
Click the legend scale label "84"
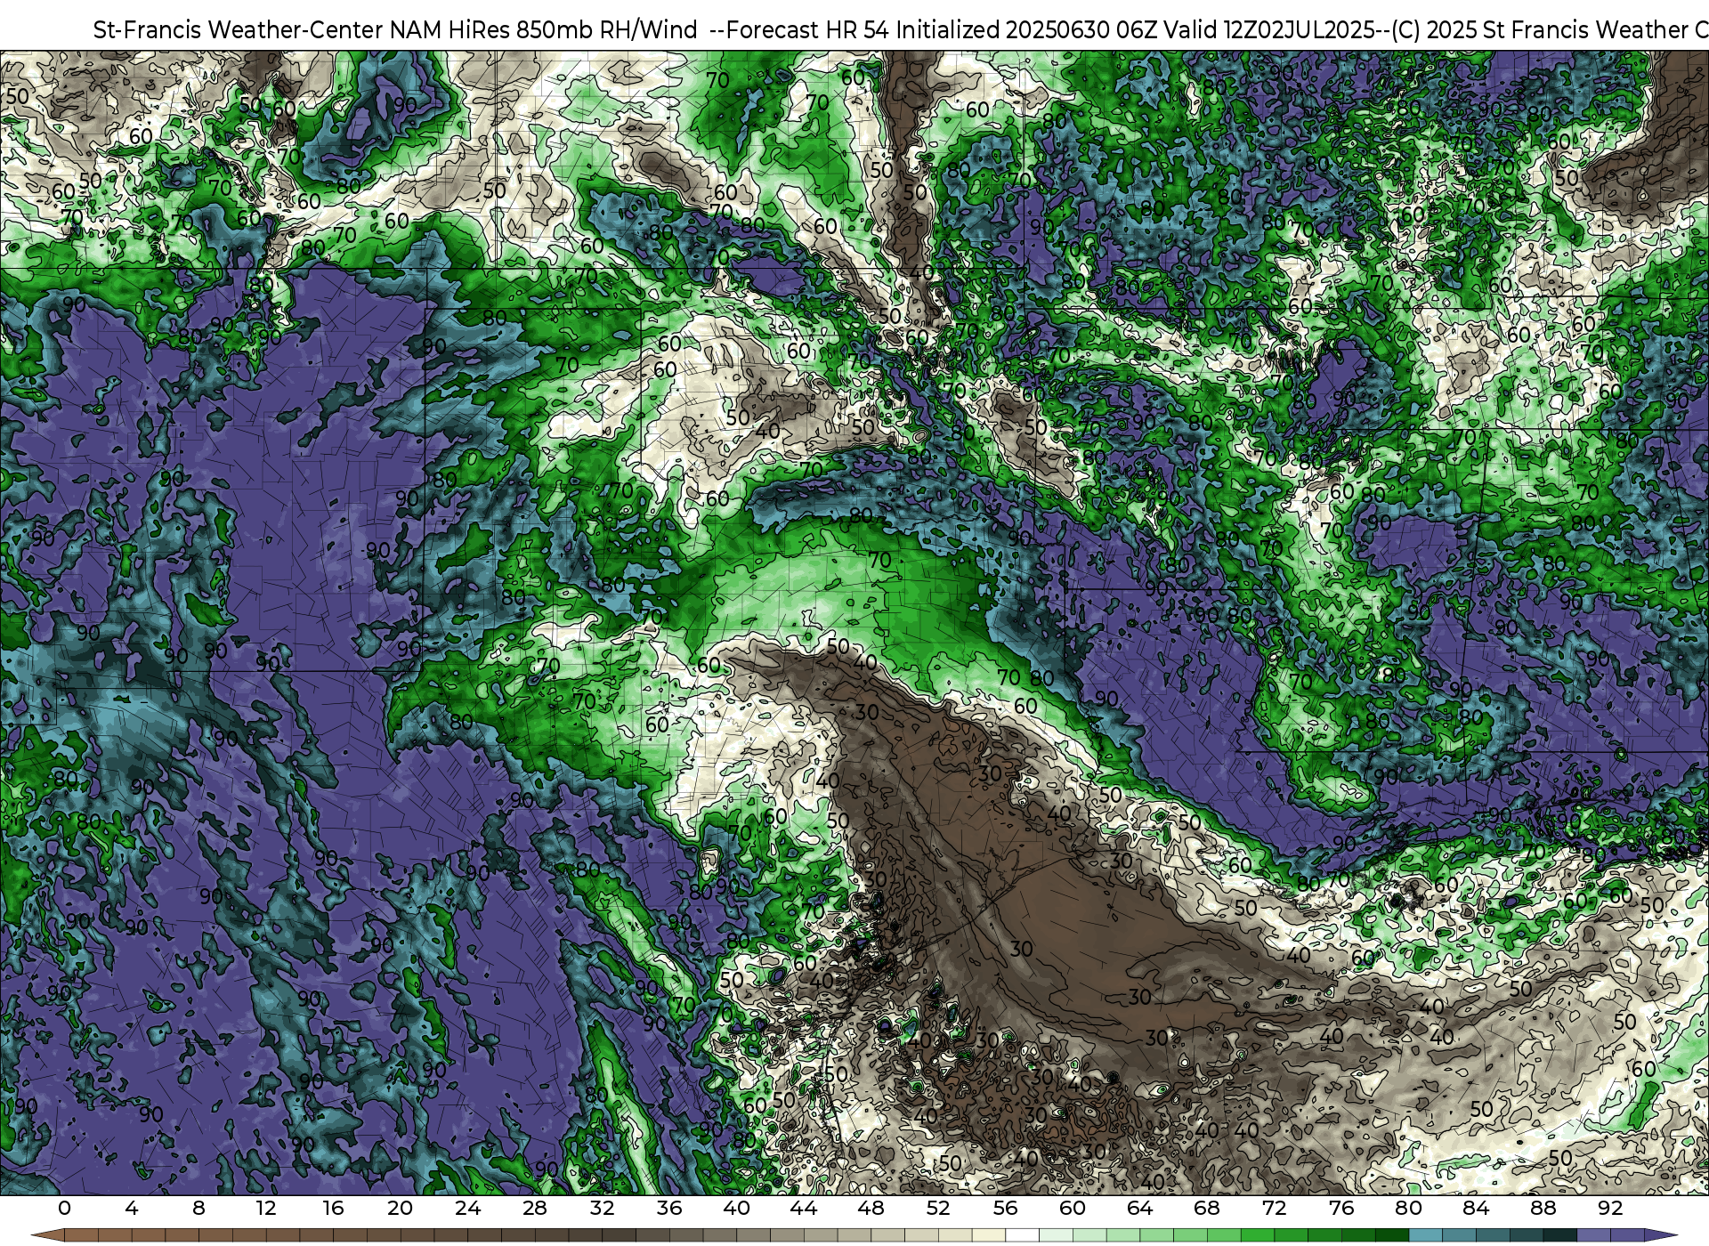[1476, 1208]
